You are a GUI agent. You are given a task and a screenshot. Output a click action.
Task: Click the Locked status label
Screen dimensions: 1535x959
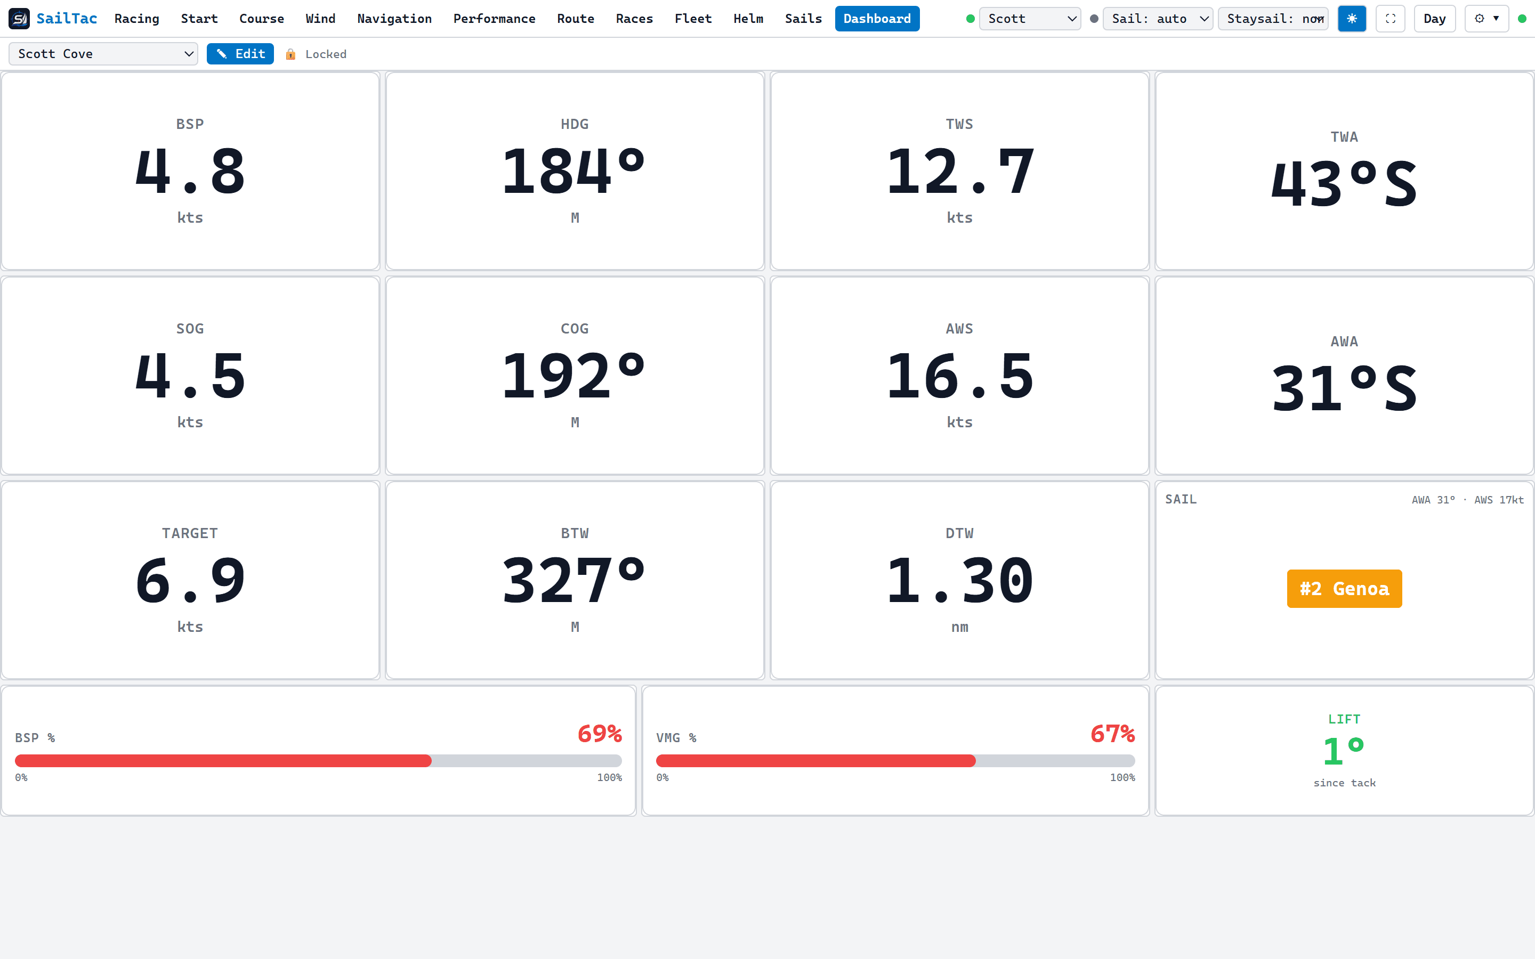tap(326, 54)
